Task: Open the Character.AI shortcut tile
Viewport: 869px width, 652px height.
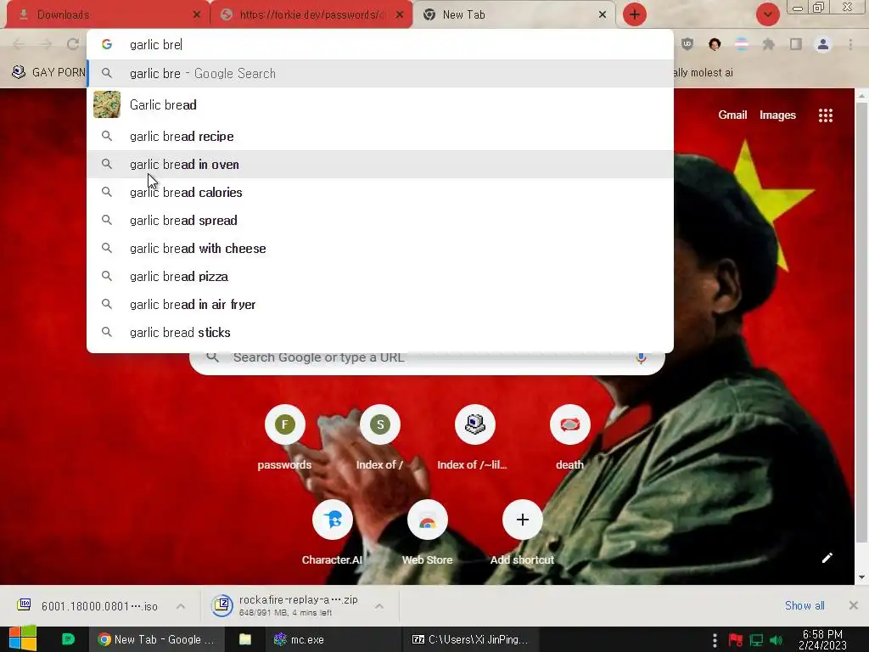Action: click(332, 533)
